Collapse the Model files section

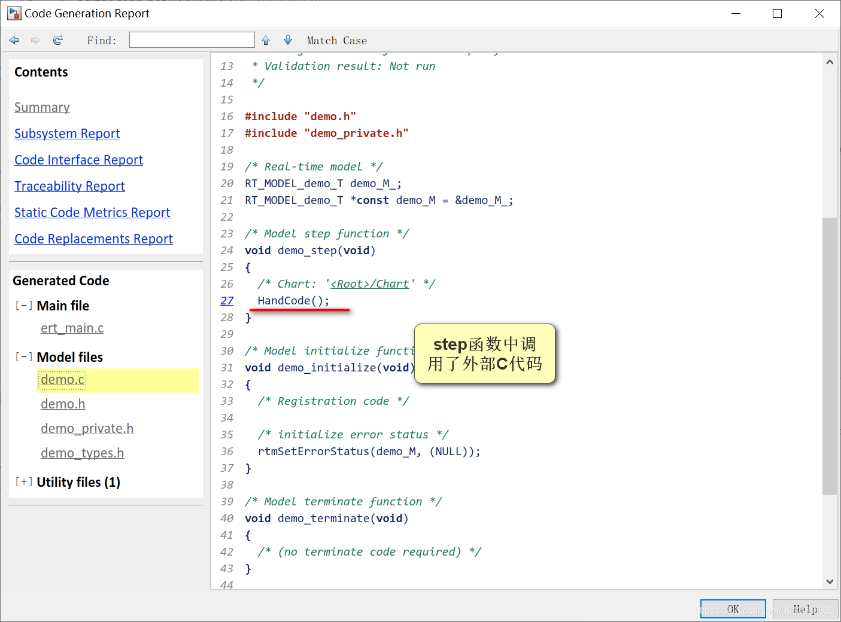[24, 357]
